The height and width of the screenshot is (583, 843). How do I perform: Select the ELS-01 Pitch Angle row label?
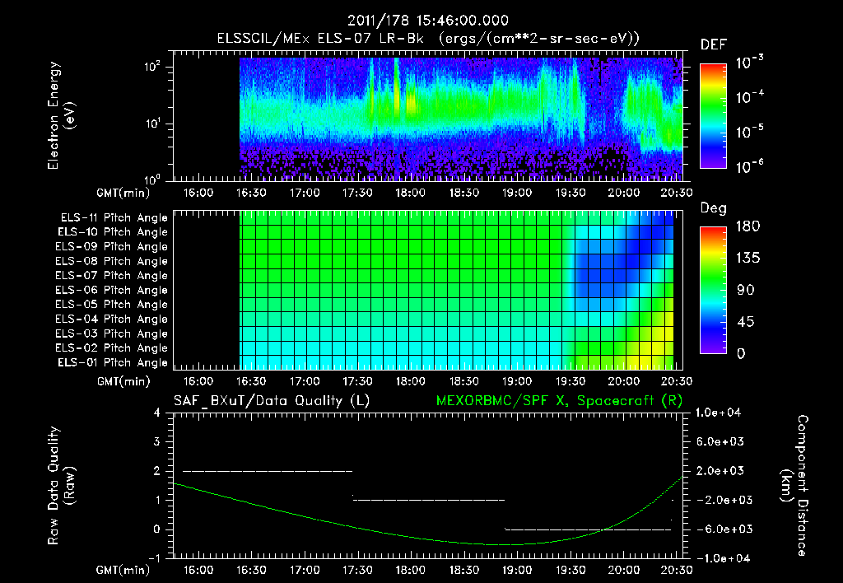coord(113,362)
